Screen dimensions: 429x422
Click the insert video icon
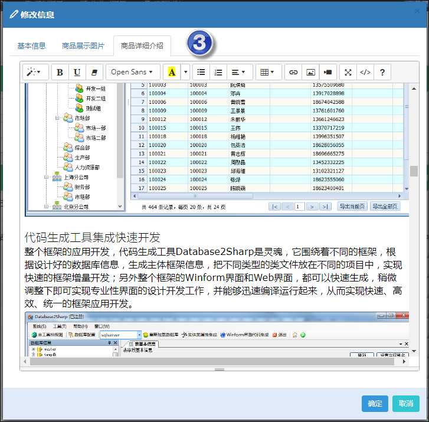(328, 72)
